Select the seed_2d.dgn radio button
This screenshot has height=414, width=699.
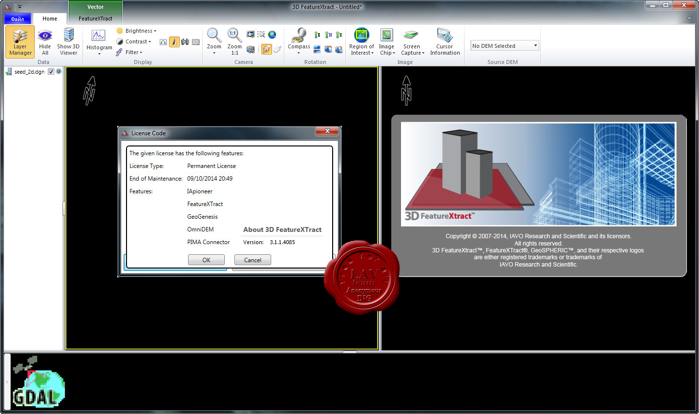point(59,72)
